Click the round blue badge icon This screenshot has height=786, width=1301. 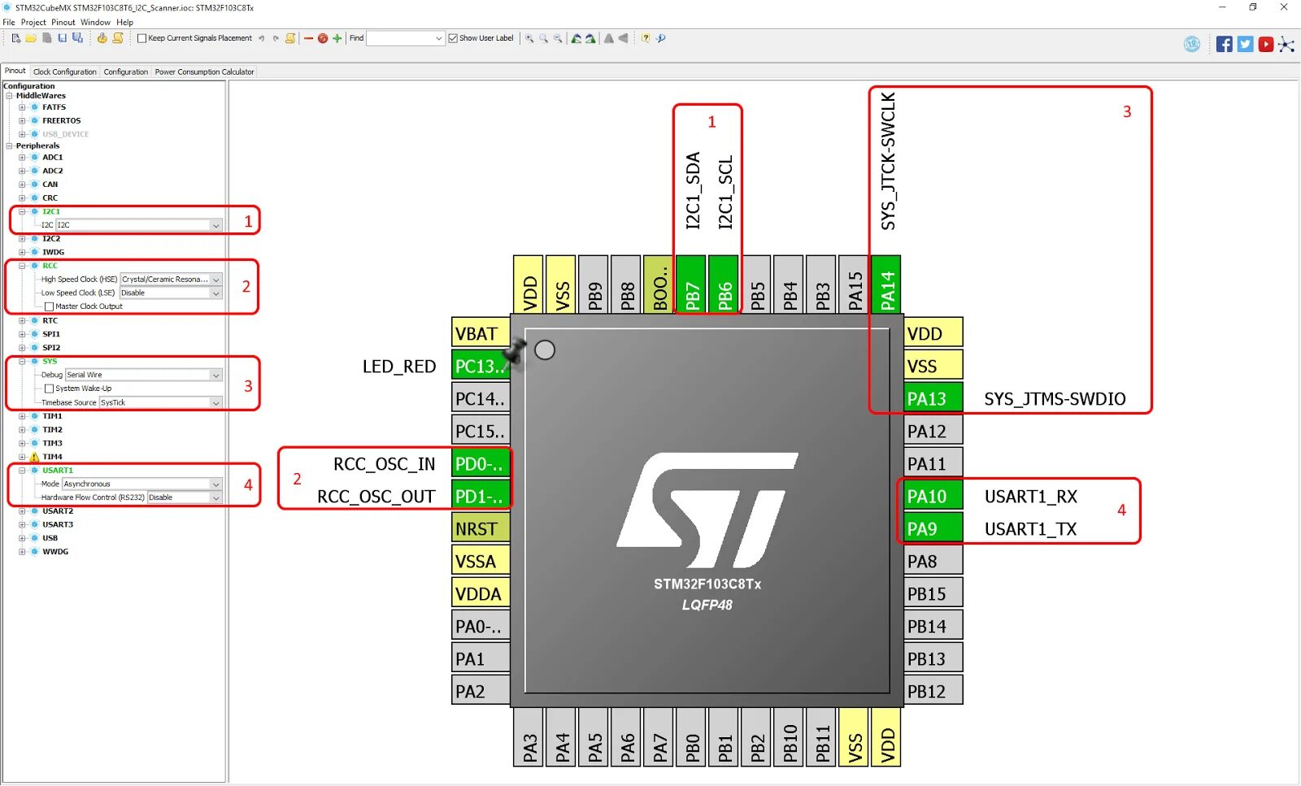click(x=1192, y=44)
